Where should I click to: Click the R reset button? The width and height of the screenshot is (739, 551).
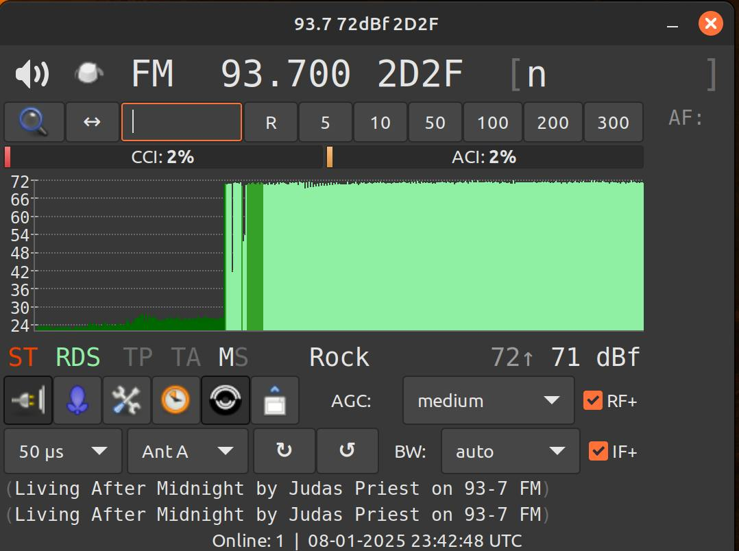pyautogui.click(x=271, y=122)
